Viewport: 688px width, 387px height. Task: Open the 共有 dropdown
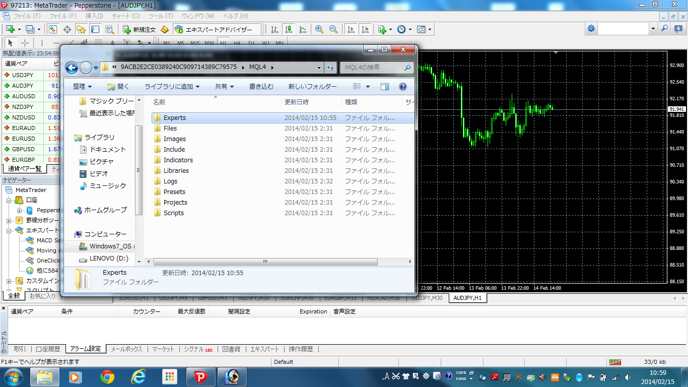(225, 87)
